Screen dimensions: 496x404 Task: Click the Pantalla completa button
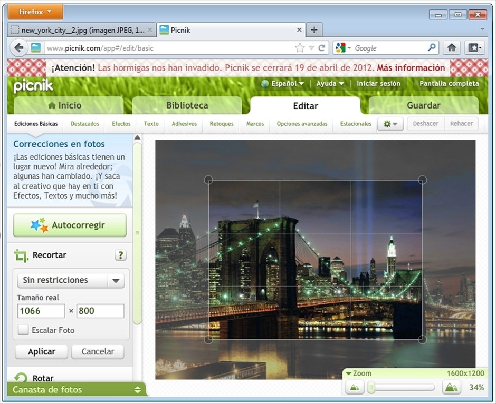point(449,83)
